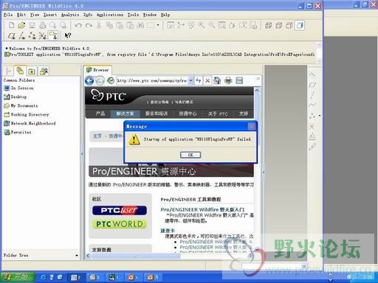The image size is (378, 283).
Task: Click the Save icon in the toolbar
Action: click(32, 25)
